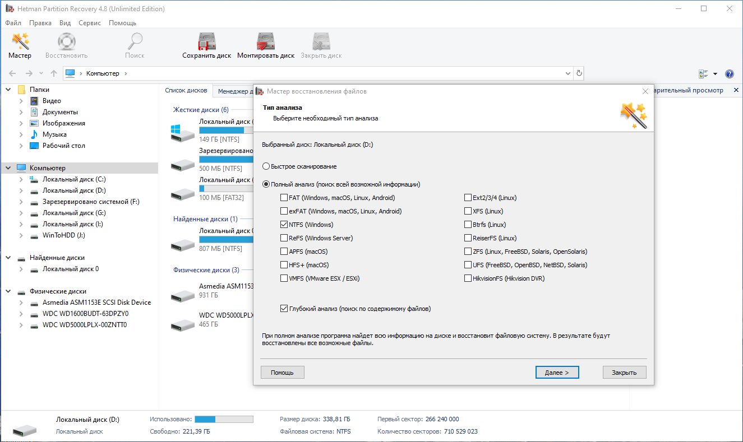Select Документы folder in tree
Image resolution: width=743 pixels, height=442 pixels.
click(x=60, y=112)
